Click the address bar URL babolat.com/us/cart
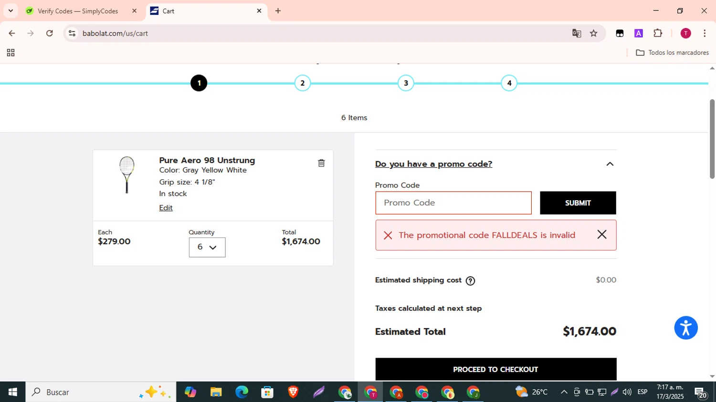 click(115, 33)
